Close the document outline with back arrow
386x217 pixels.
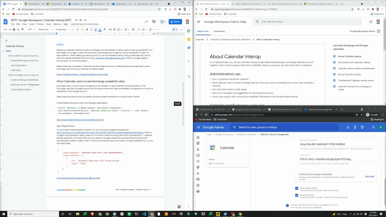[x=6, y=40]
